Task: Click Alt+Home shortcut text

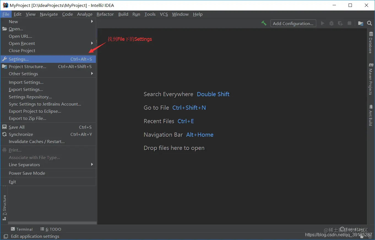Action: (x=200, y=135)
